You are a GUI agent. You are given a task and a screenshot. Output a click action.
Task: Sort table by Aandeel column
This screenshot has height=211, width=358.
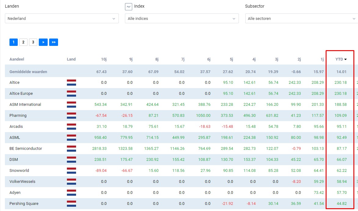17,59
